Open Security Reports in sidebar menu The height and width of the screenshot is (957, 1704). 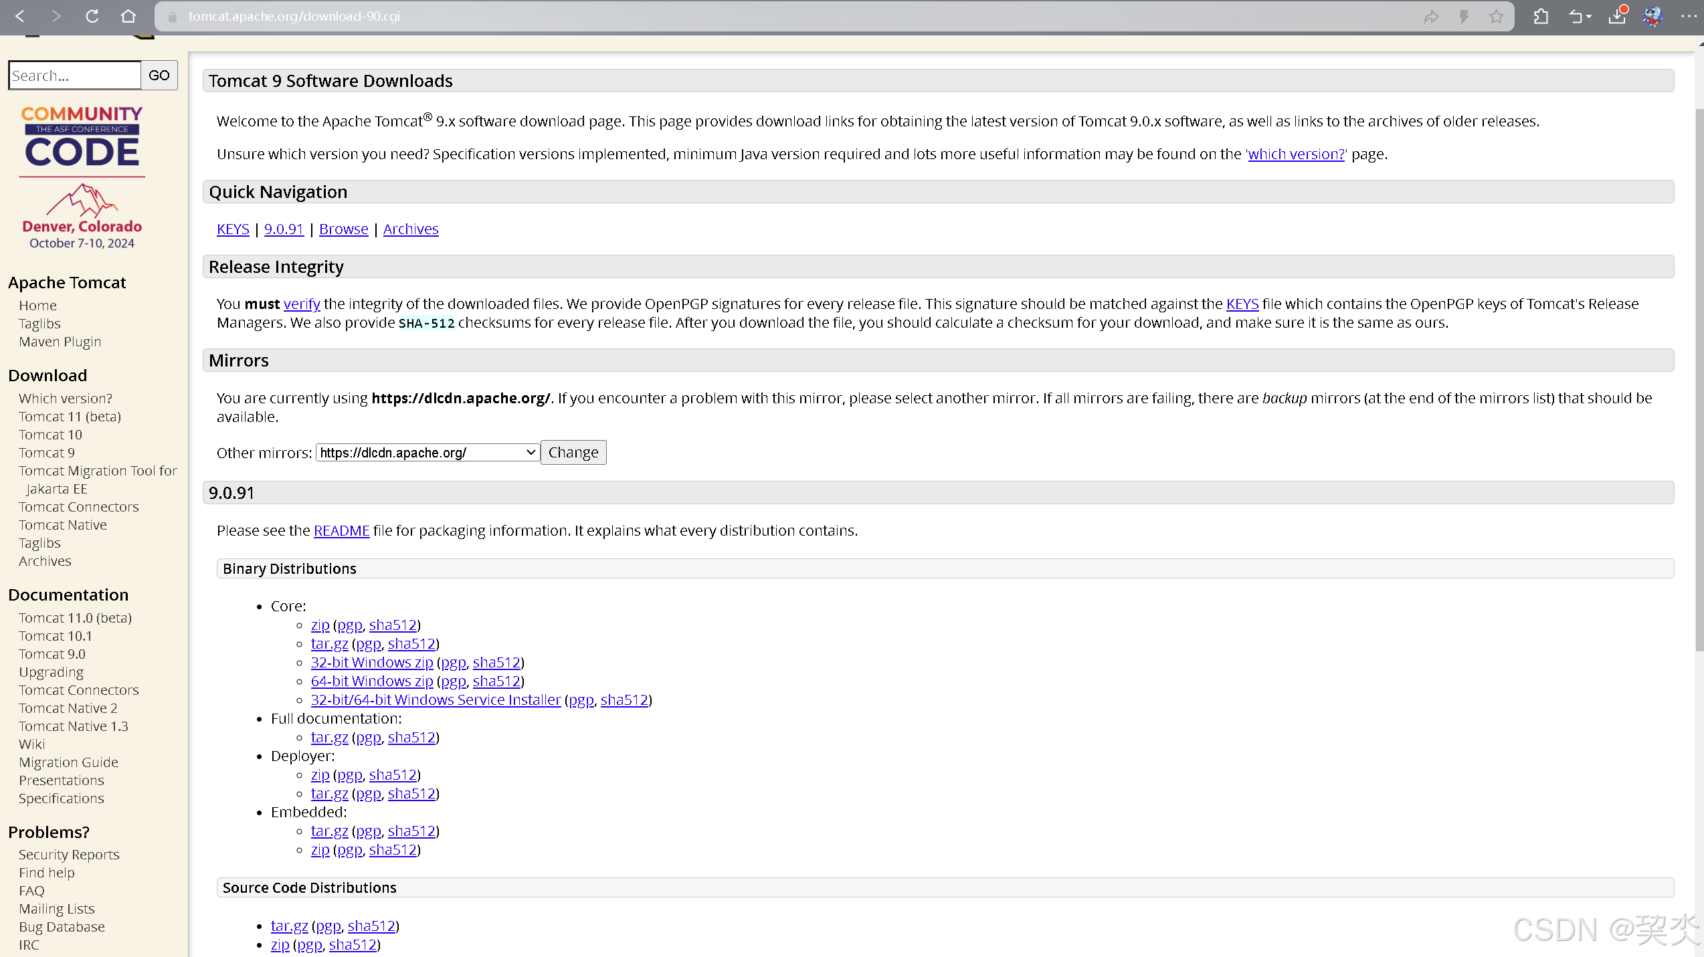pyautogui.click(x=69, y=855)
